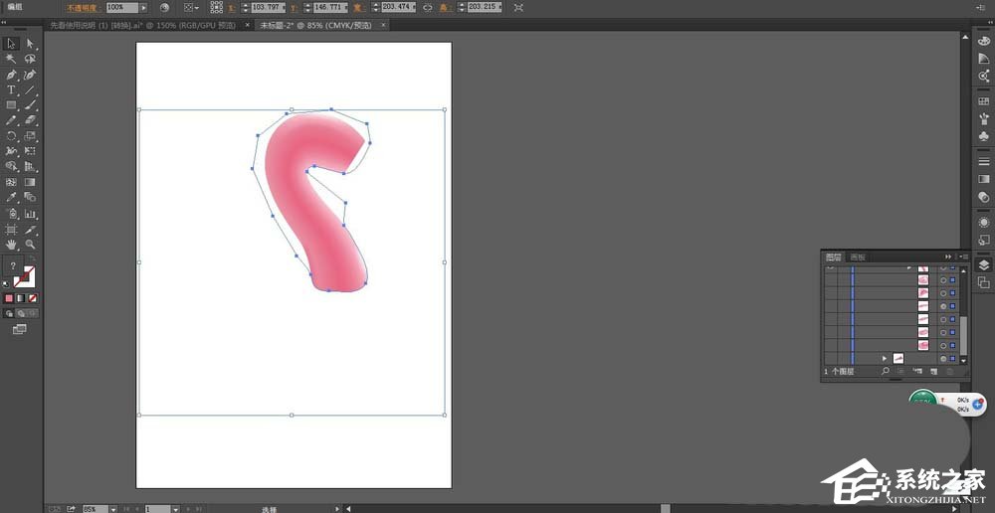Select the Perspective Grid tool

click(x=30, y=166)
